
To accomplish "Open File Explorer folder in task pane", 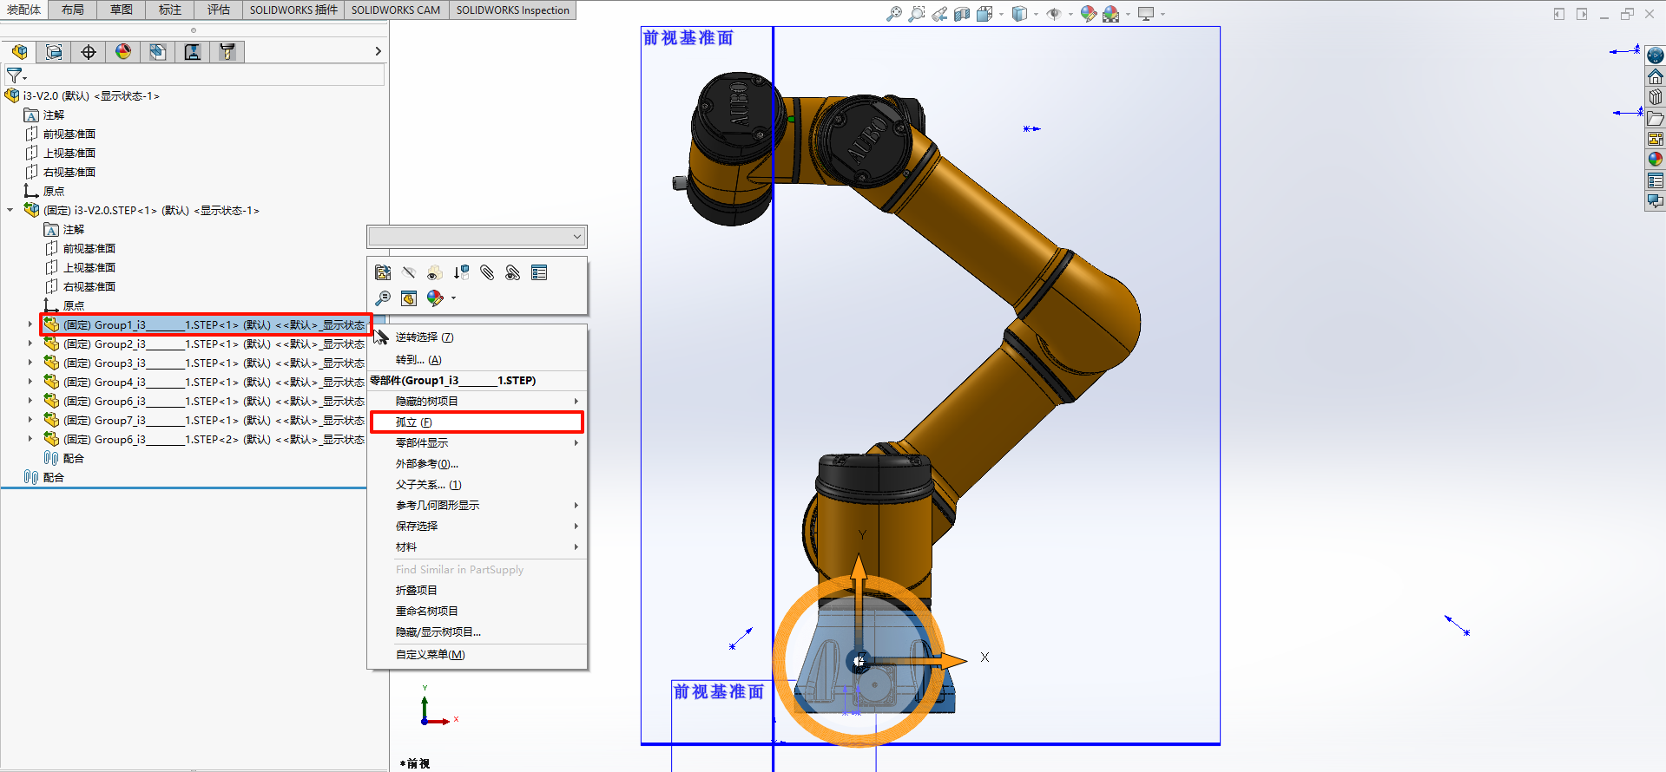I will (1656, 118).
